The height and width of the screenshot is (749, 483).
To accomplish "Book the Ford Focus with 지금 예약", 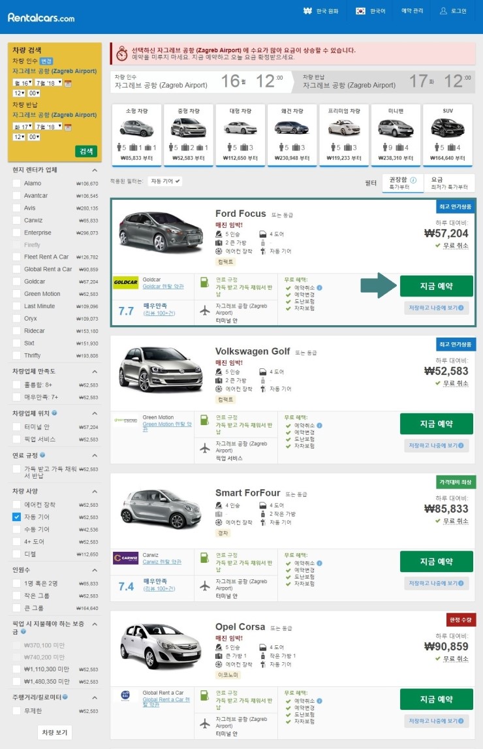I will (436, 286).
